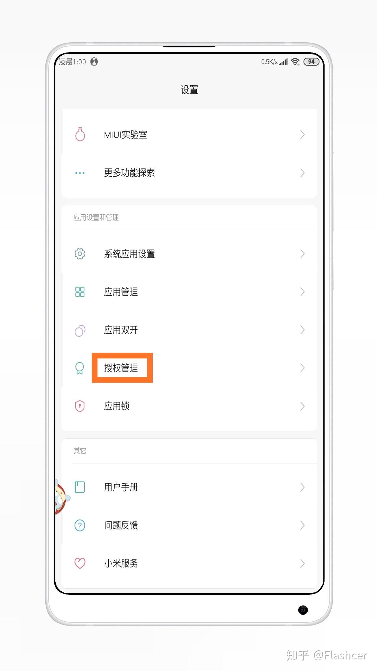Viewport: 377px width, 671px height.
Task: Expand 授权管理 via its chevron arrow
Action: 303,368
